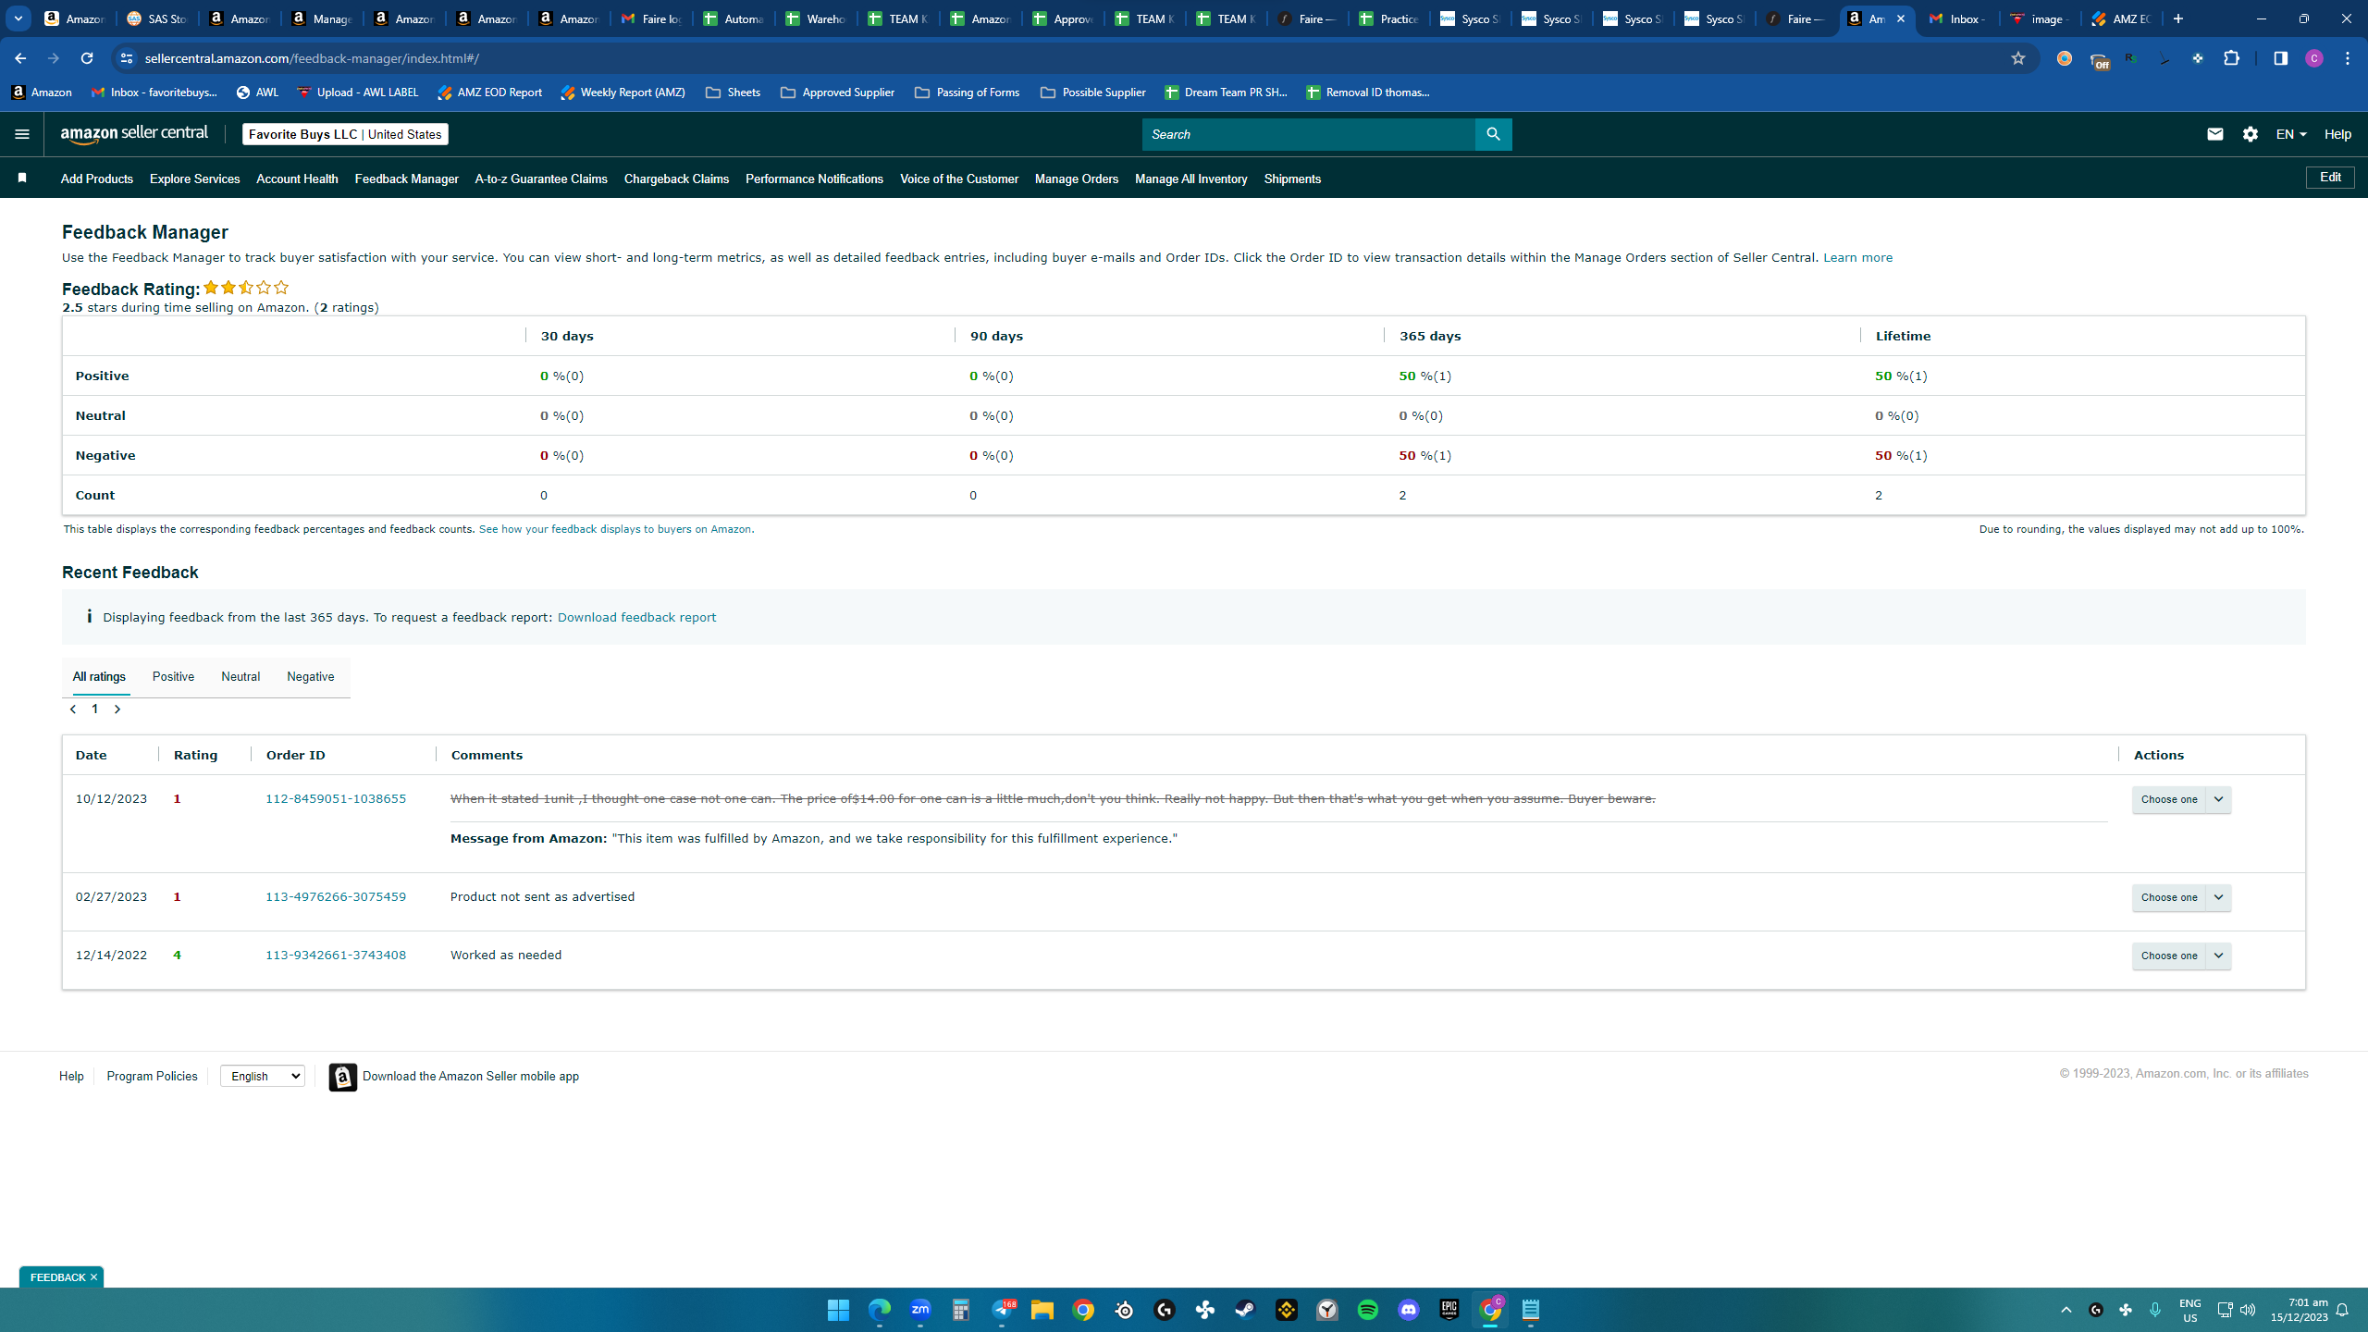
Task: Open Choose one dropdown for 10/12/2023 feedback
Action: click(x=2181, y=799)
